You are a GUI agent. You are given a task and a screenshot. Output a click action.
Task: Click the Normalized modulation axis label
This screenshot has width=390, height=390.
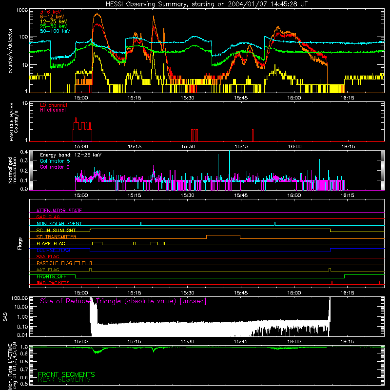click(x=13, y=170)
